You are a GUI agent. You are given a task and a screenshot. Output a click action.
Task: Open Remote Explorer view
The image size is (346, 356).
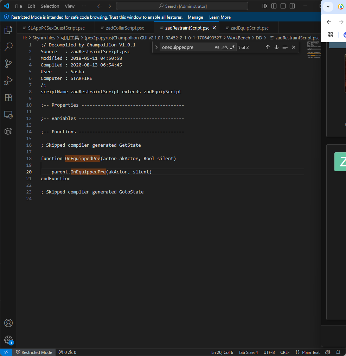click(8, 115)
